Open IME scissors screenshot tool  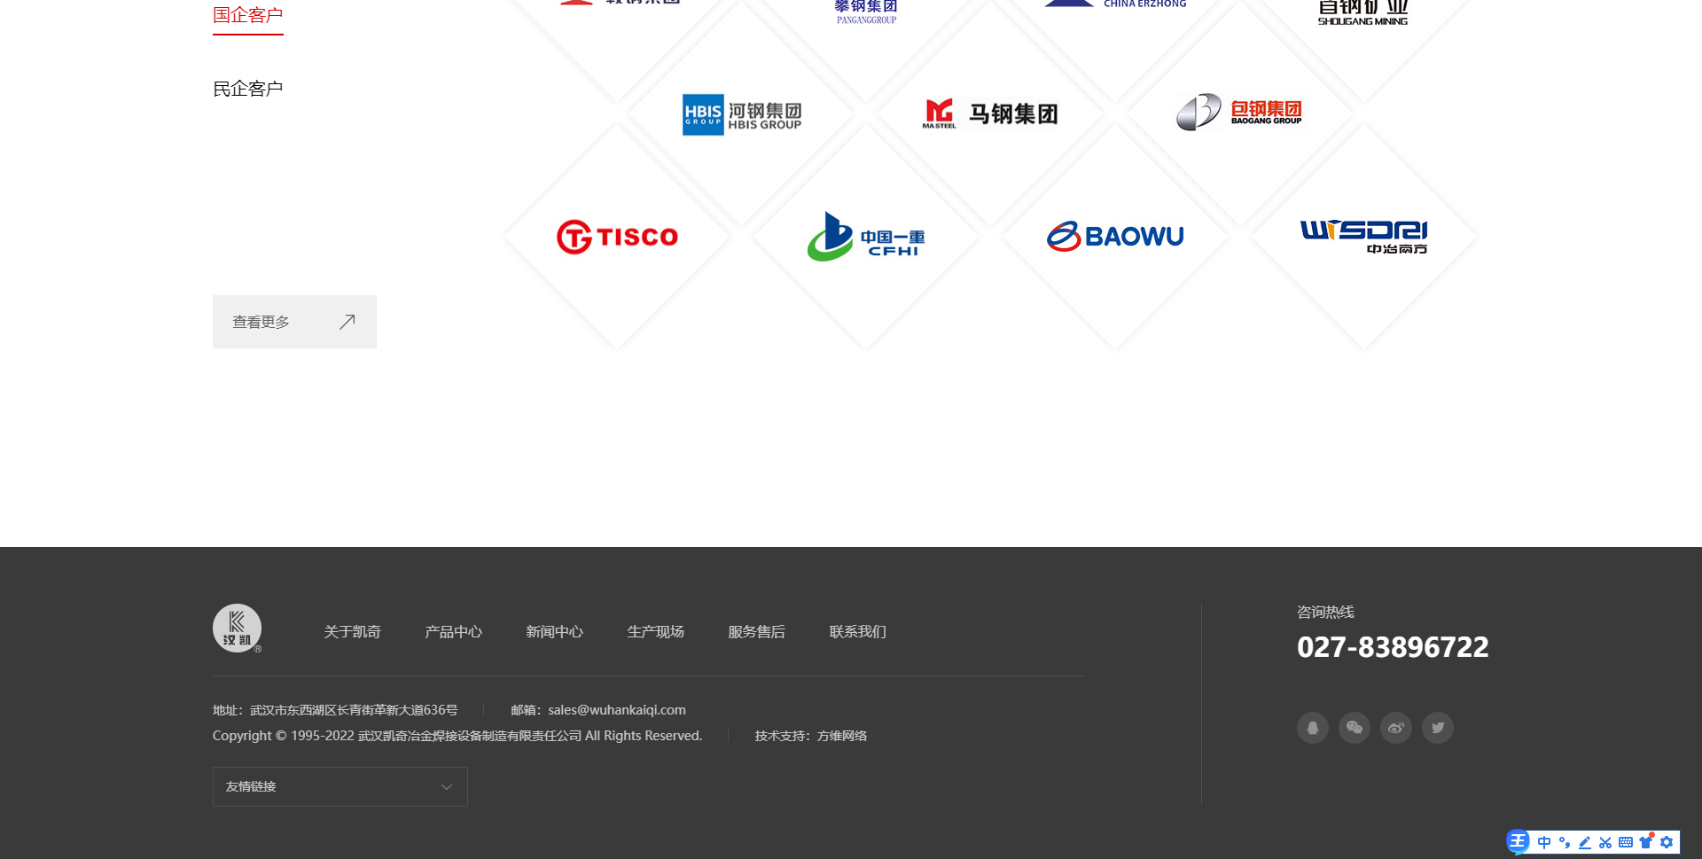point(1605,842)
